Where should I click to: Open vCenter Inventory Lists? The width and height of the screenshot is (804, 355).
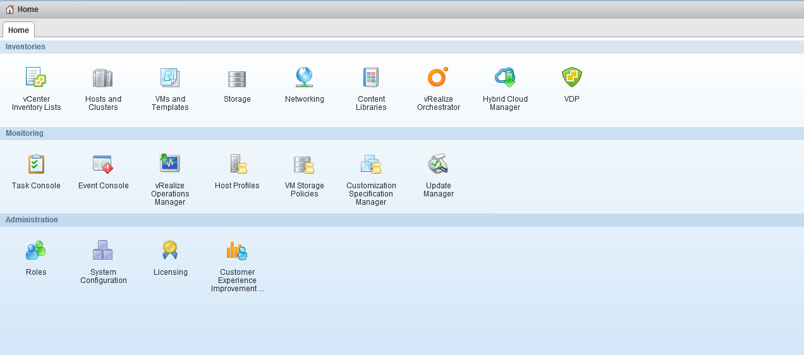click(36, 78)
